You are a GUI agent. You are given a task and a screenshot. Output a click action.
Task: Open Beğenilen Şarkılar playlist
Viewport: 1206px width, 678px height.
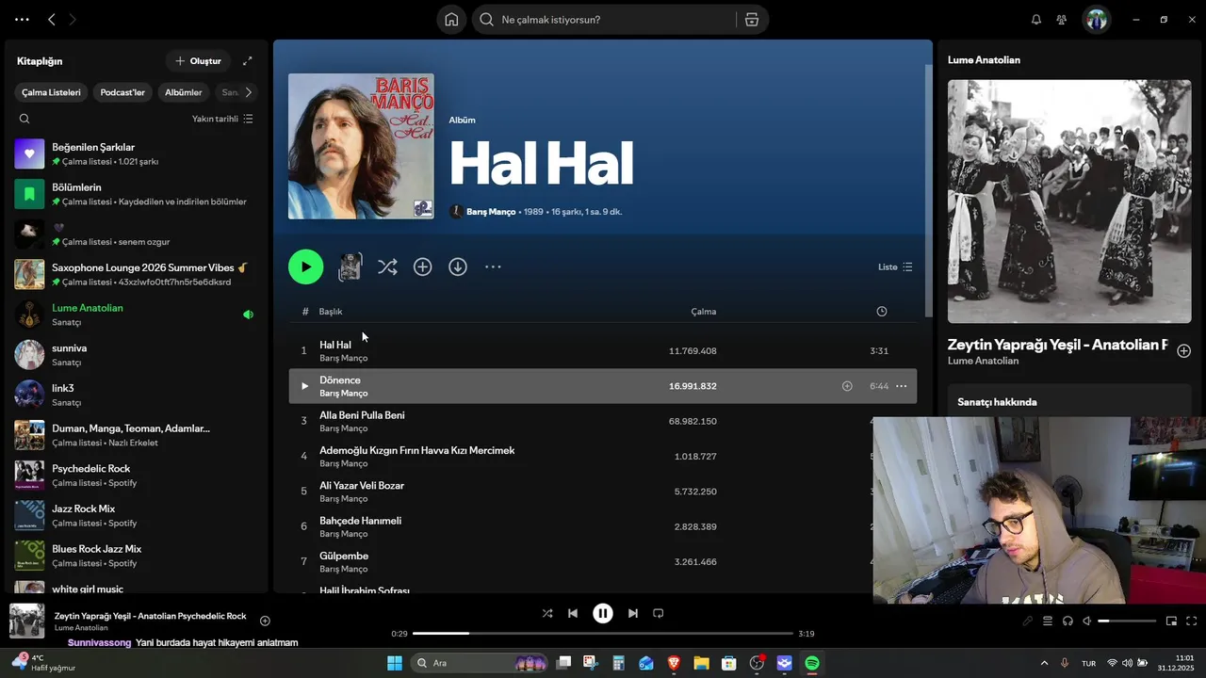coord(137,153)
